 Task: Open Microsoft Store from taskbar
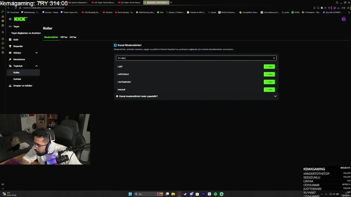pyautogui.click(x=197, y=194)
